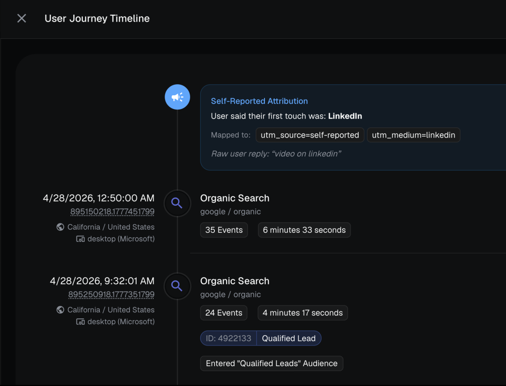Click google / organic under 12:50:00 AM session
This screenshot has height=386, width=506.
pos(230,212)
